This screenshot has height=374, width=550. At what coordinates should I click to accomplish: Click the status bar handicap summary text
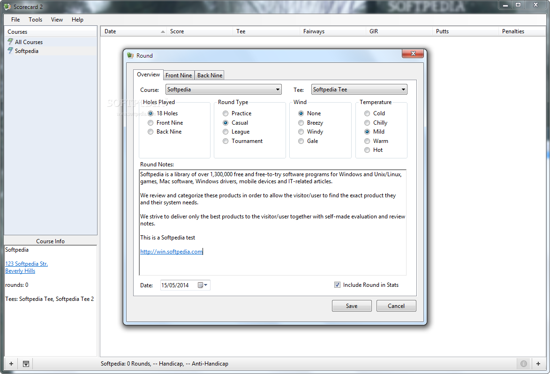[x=165, y=364]
